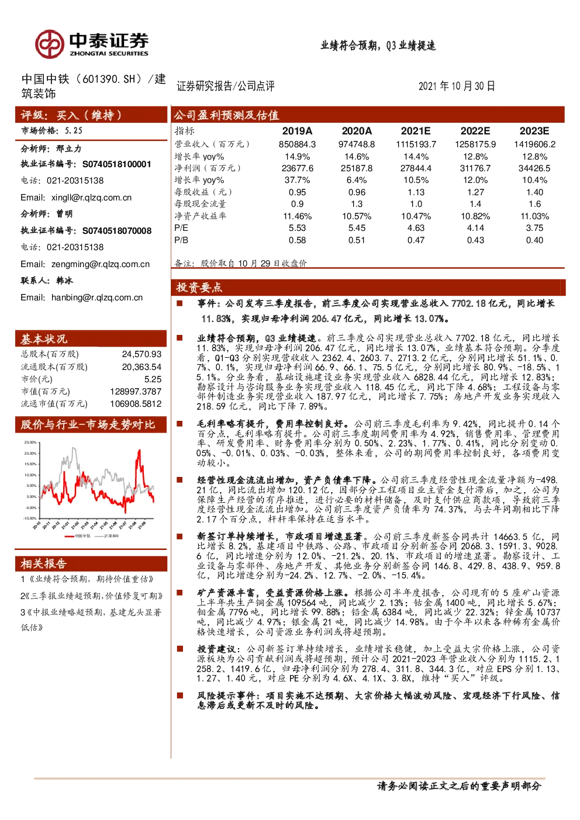Click the P/E row label
580x820 pixels.
(x=181, y=228)
